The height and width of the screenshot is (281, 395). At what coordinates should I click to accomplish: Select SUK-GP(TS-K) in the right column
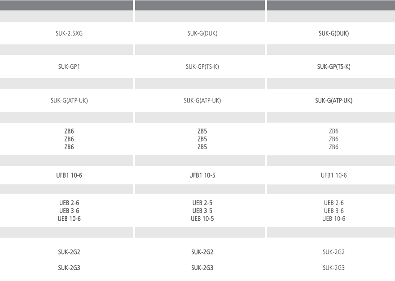pos(333,67)
